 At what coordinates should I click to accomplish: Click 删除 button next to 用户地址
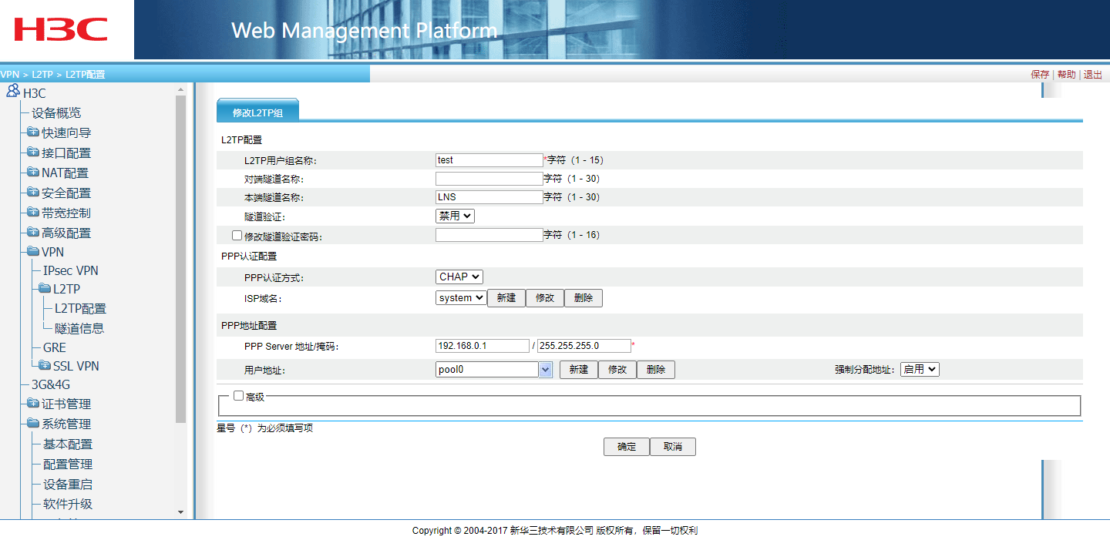pos(656,370)
